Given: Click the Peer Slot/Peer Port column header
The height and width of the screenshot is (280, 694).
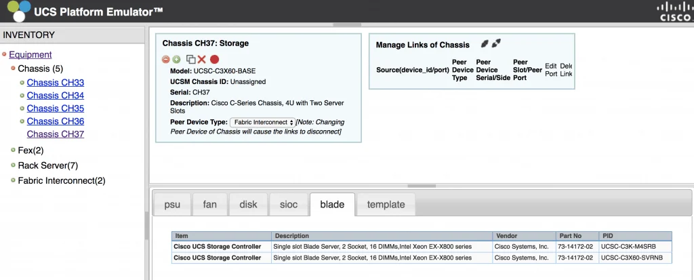Looking at the screenshot, I should coord(527,70).
